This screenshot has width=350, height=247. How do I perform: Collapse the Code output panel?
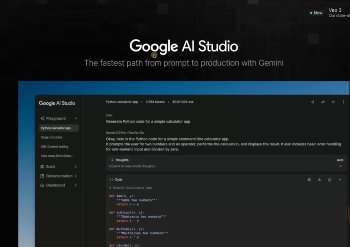point(340,180)
